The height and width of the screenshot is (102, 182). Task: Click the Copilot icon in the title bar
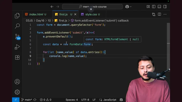[x=127, y=7]
